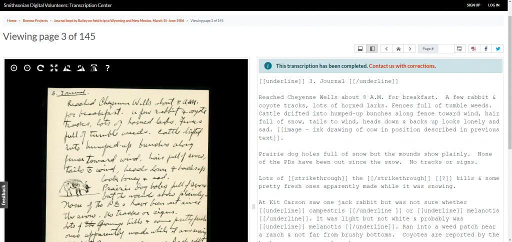Open project home icon
This screenshot has width=512, height=242.
click(398, 48)
